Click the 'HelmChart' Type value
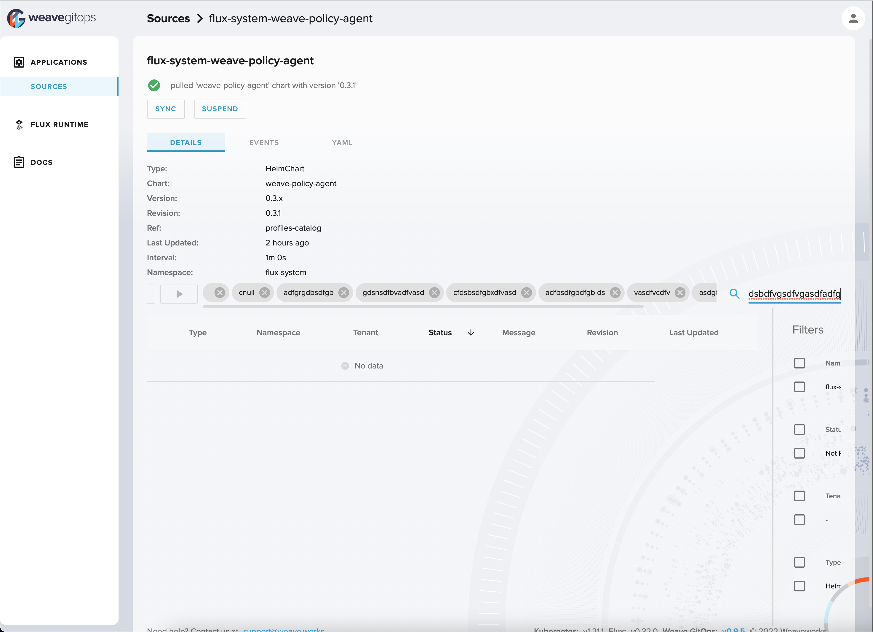The height and width of the screenshot is (632, 873). point(285,169)
